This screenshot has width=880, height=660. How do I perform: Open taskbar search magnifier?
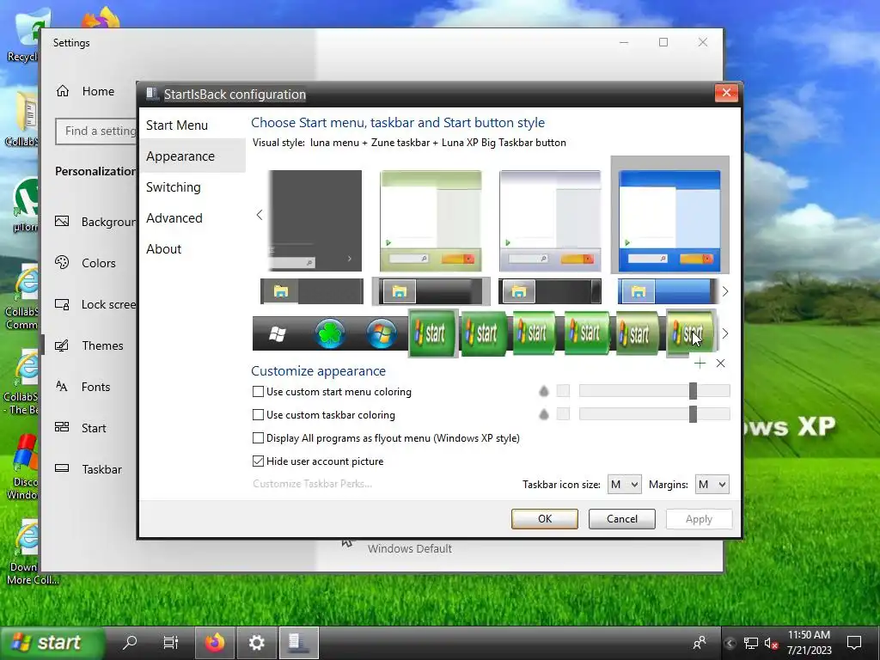[130, 642]
